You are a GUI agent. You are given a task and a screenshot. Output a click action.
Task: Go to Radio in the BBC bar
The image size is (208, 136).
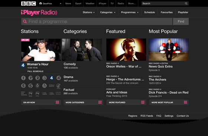point(121,4)
